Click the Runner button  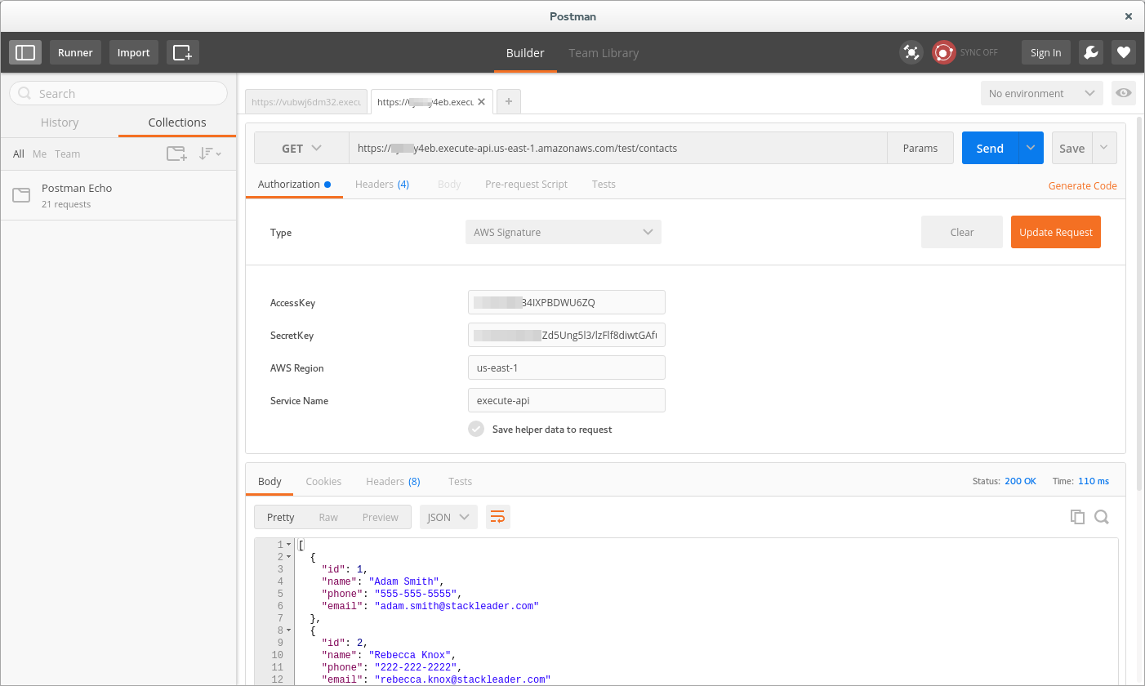(75, 52)
